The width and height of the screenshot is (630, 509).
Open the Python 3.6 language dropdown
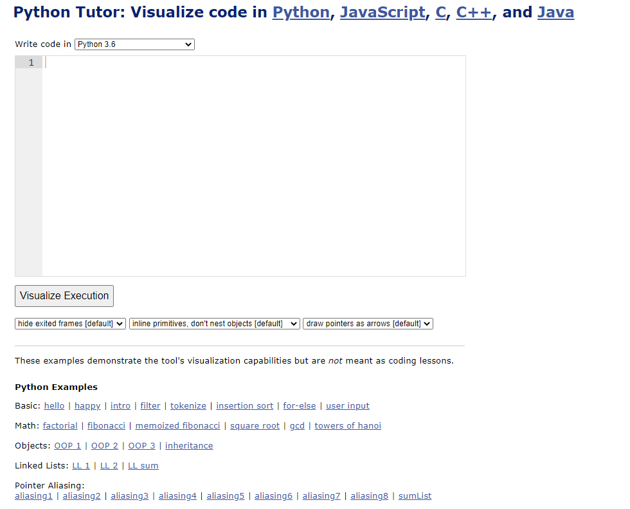click(134, 44)
